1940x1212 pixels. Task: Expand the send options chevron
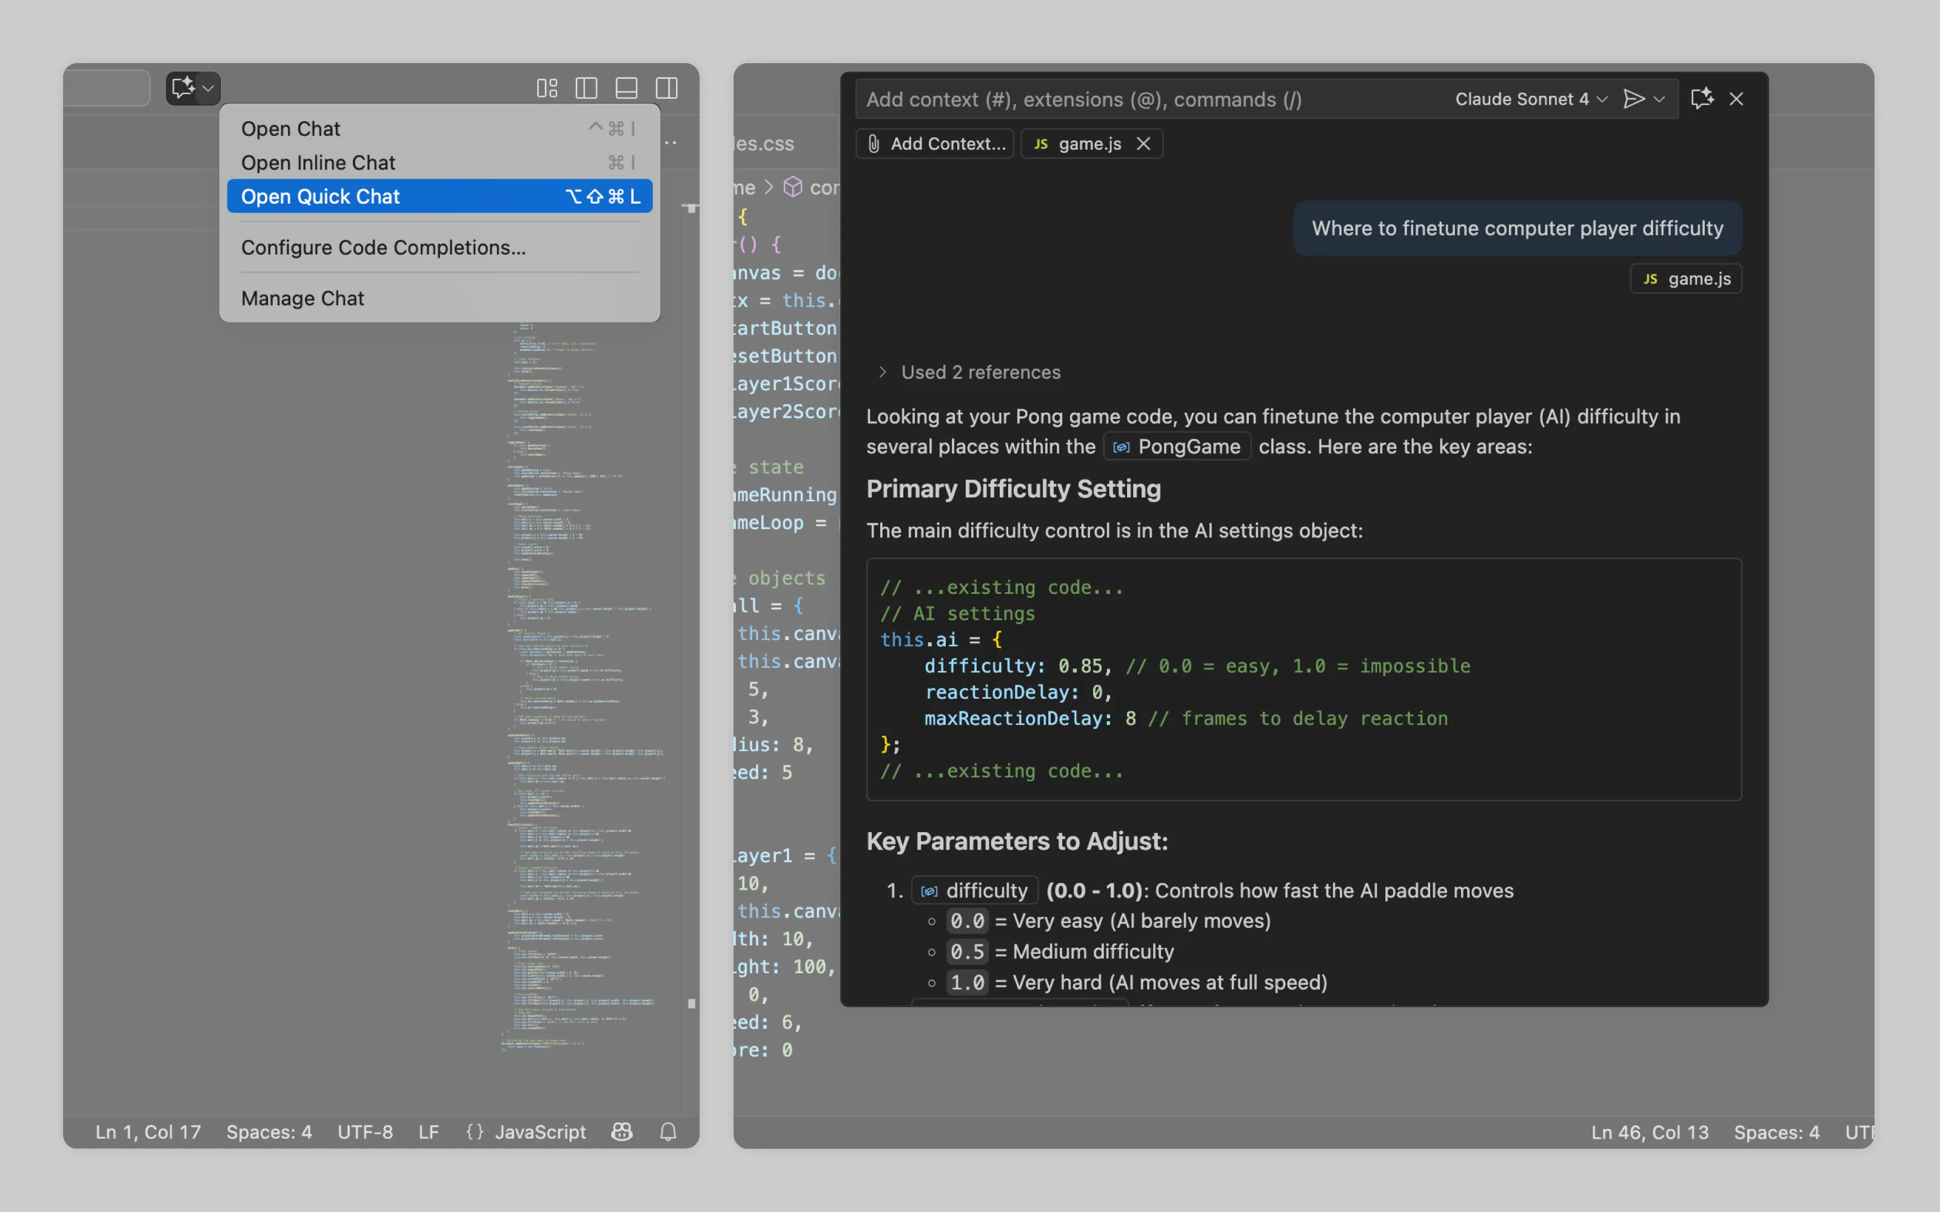pos(1659,99)
